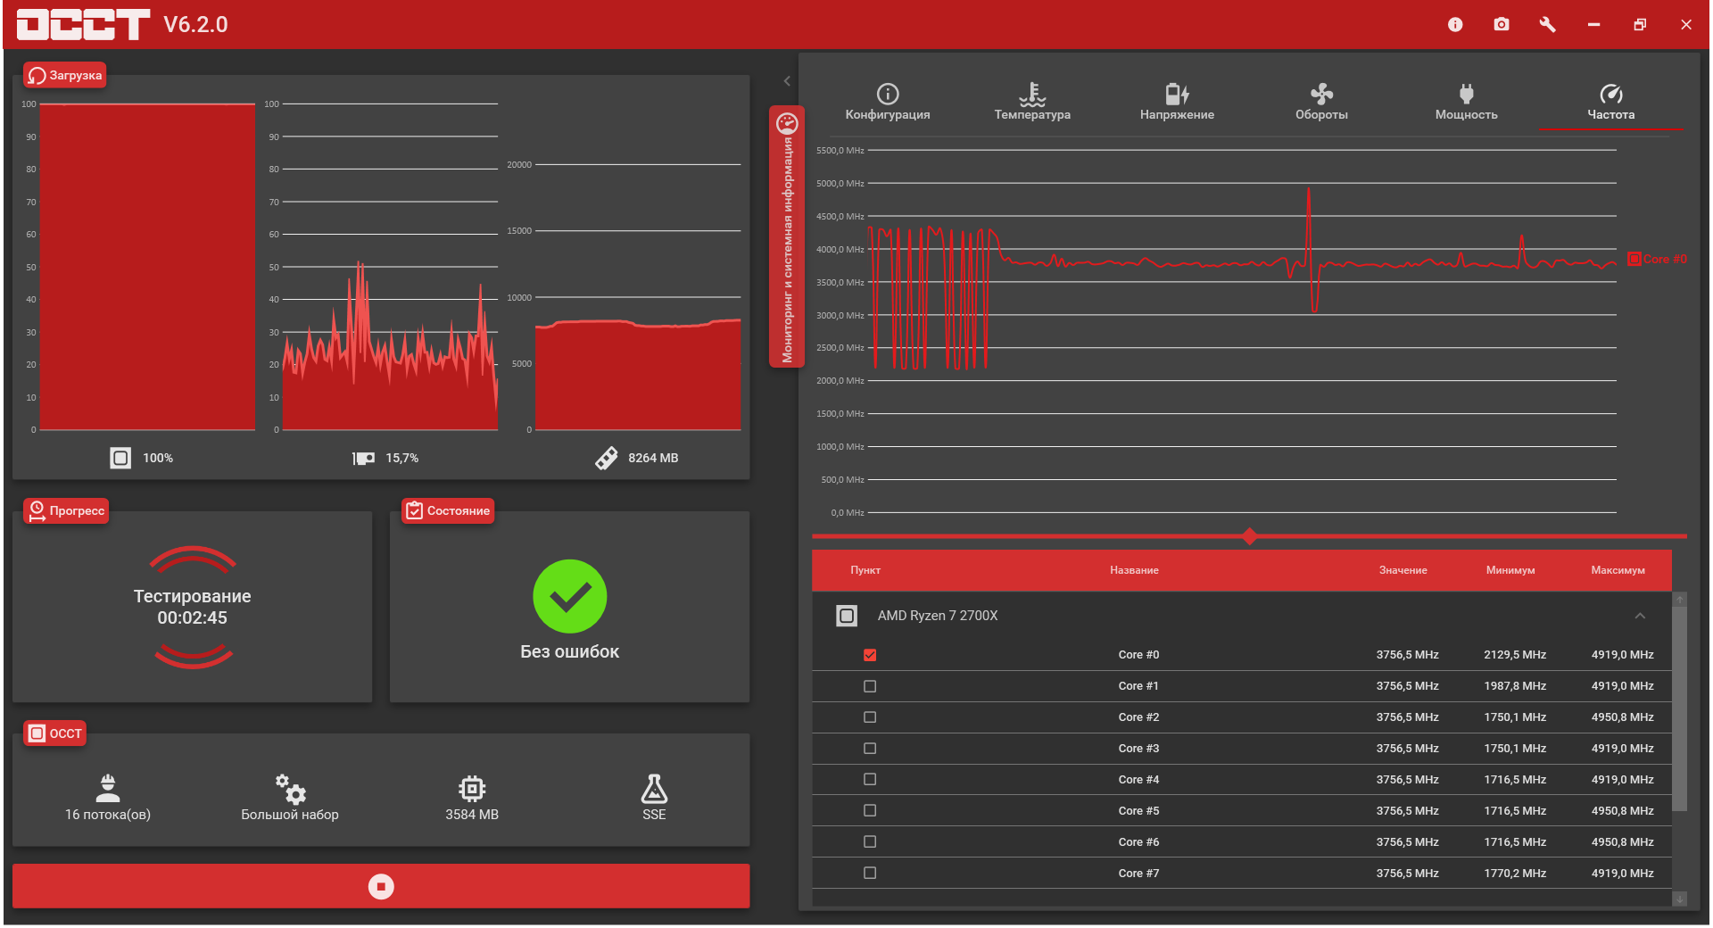Click the flask icon above SSE
This screenshot has height=928, width=1713.
[x=654, y=788]
